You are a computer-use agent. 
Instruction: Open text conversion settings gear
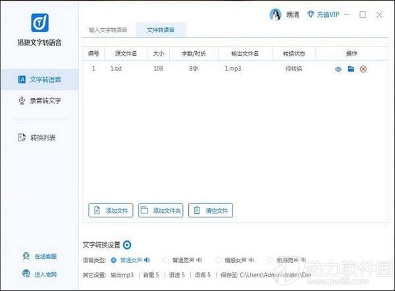coord(127,245)
